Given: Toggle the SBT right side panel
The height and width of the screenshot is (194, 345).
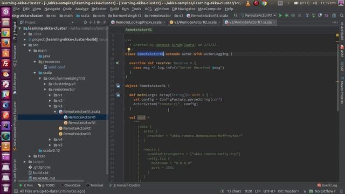Looking at the screenshot, I should coord(342,67).
